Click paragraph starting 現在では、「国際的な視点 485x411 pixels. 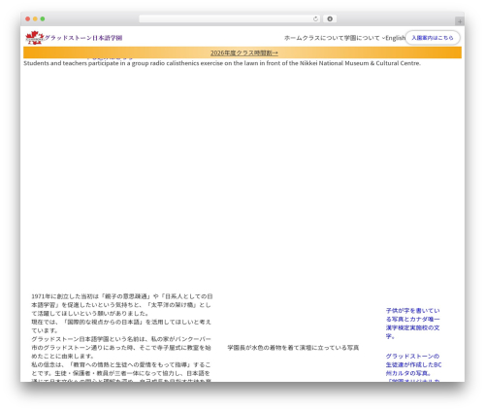point(121,326)
